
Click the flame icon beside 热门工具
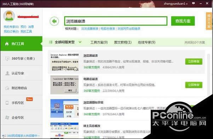(7, 44)
